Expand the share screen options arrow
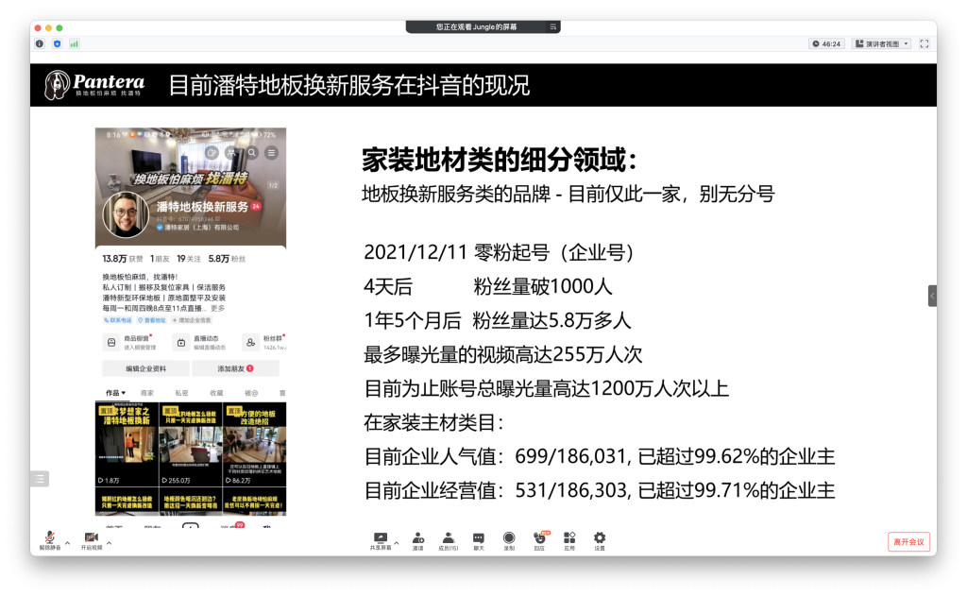Screen dimensions: 967x596 pyautogui.click(x=397, y=543)
